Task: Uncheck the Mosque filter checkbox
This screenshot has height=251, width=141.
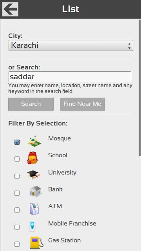Action: click(17, 142)
